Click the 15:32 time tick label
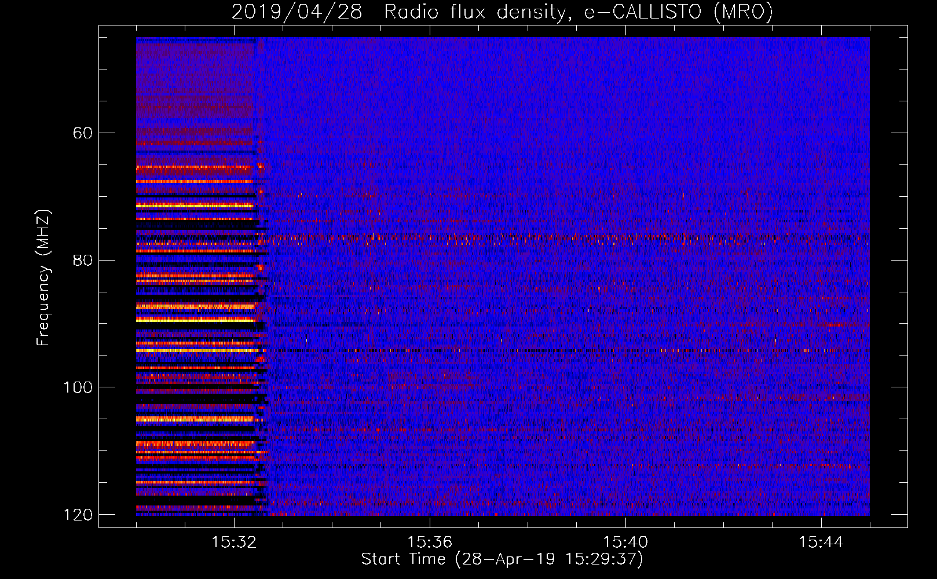937x579 pixels. [234, 543]
